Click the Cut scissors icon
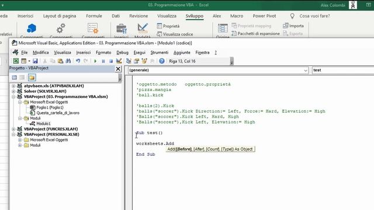Screen dimensions: 374x210 [x=45, y=61]
